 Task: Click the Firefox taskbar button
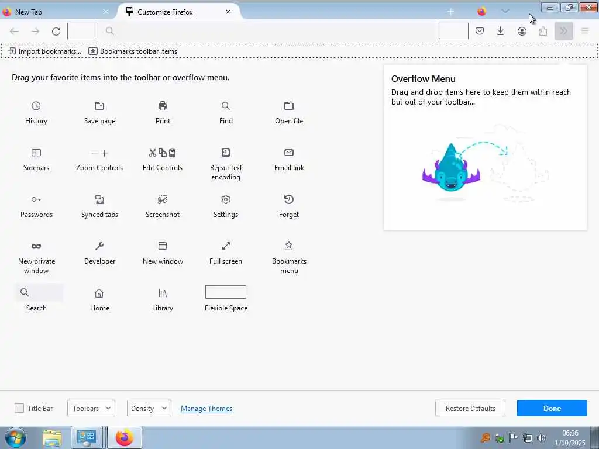click(x=125, y=437)
